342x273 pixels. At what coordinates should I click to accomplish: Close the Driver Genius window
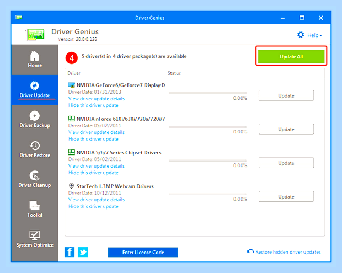[321, 18]
